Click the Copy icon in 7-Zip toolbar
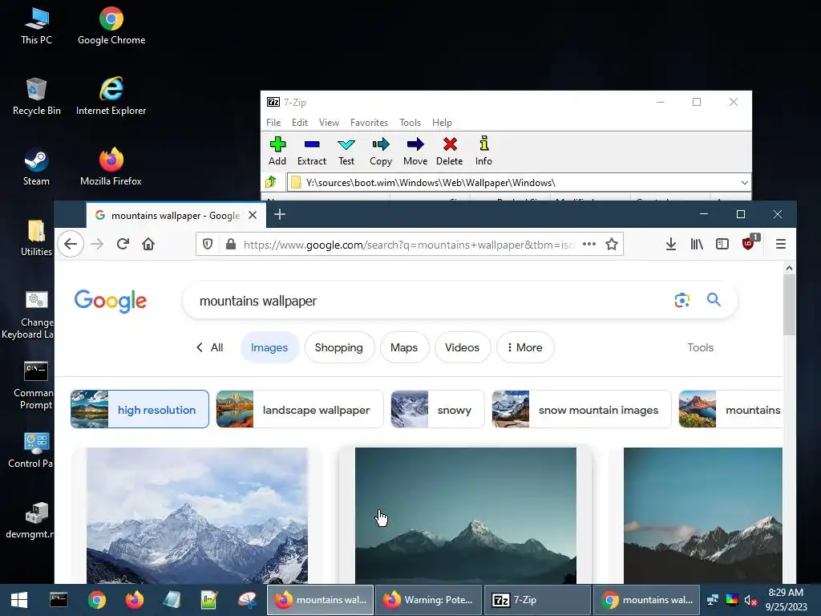 (381, 151)
